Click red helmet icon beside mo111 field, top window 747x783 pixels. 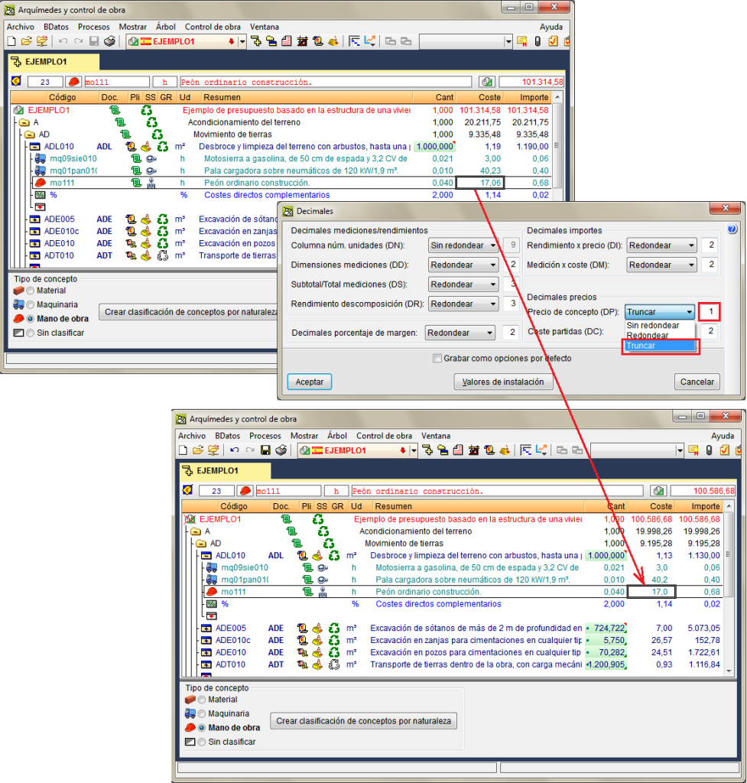74,81
